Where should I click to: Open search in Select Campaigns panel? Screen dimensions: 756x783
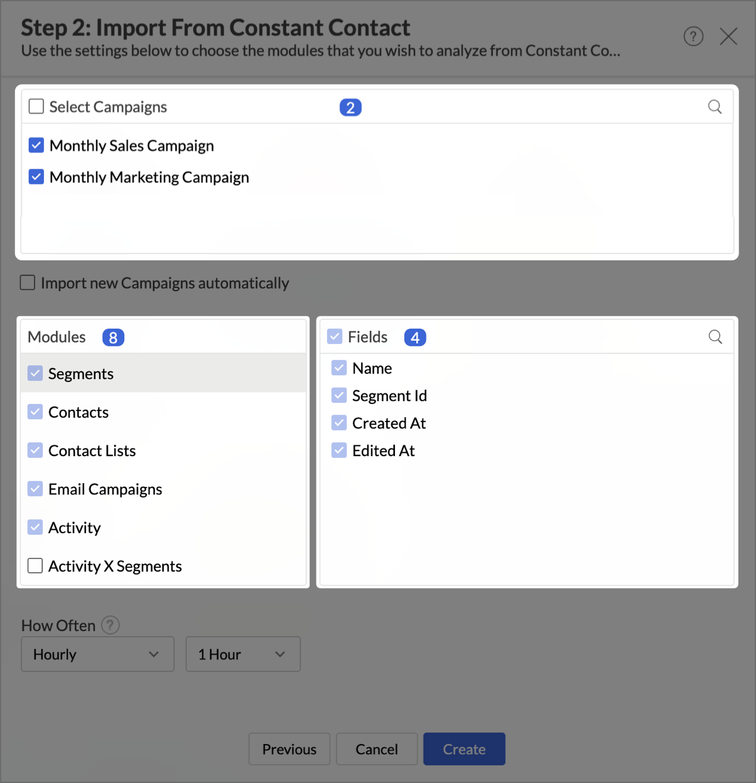(x=715, y=107)
